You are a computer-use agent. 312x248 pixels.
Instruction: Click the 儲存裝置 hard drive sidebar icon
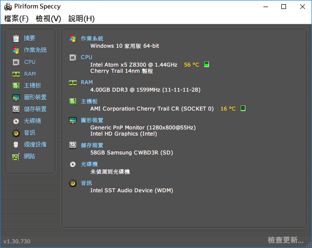[16, 109]
